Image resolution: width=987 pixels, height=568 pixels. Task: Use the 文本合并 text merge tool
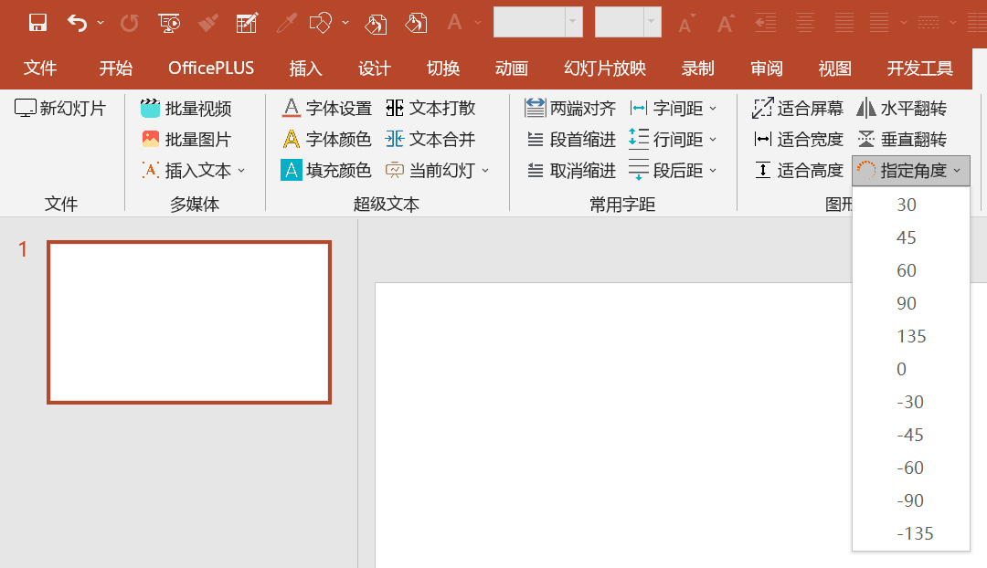[436, 139]
